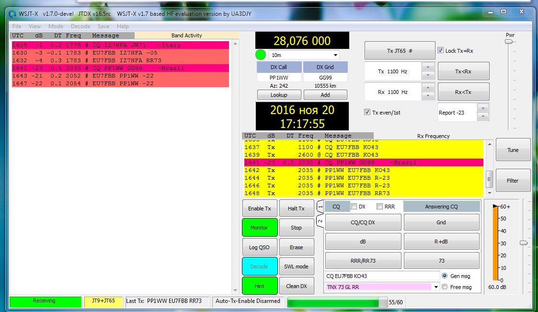
Task: Decrease Tx 1100 Hz frequency with down arrow
Action: coord(428,75)
